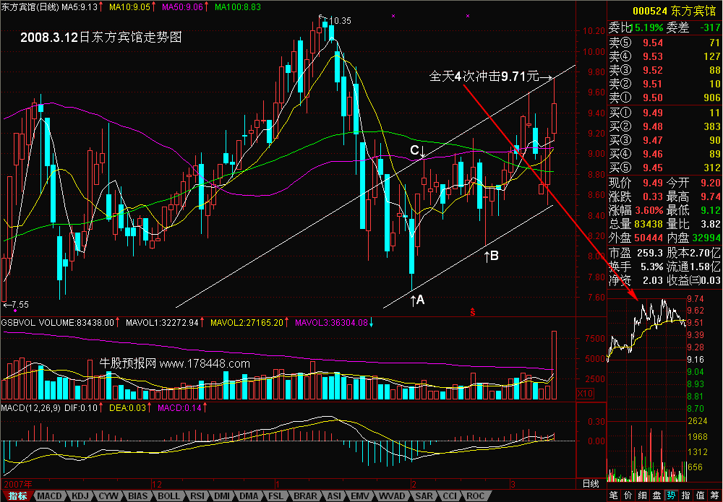This screenshot has width=723, height=502.
Task: Switch to the WVAD indicator tab
Action: click(392, 496)
